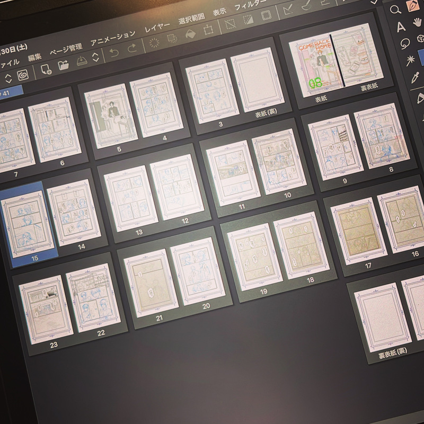
Task: Select the Magnifier zoom tool
Action: pyautogui.click(x=395, y=10)
